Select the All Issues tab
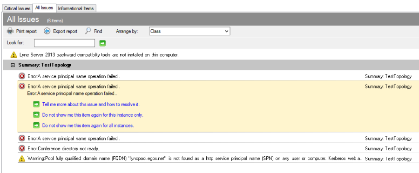419x173 pixels. [44, 8]
